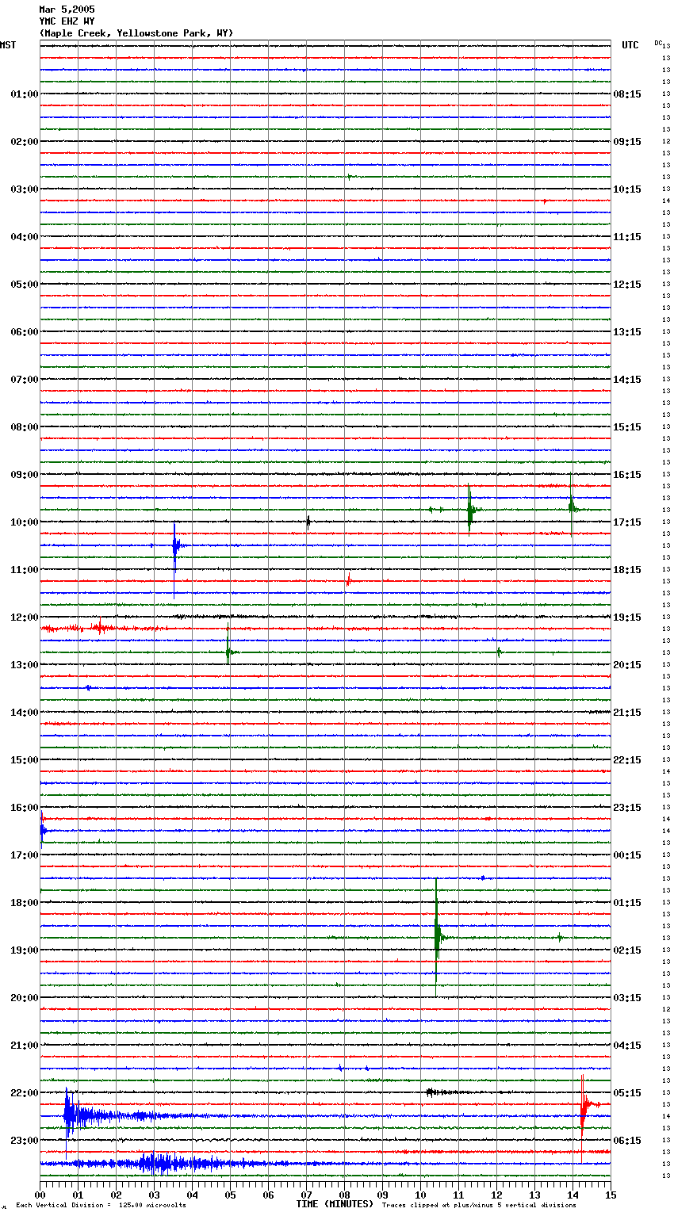
Task: Click the MST time label '15:00'
Action: [x=25, y=760]
